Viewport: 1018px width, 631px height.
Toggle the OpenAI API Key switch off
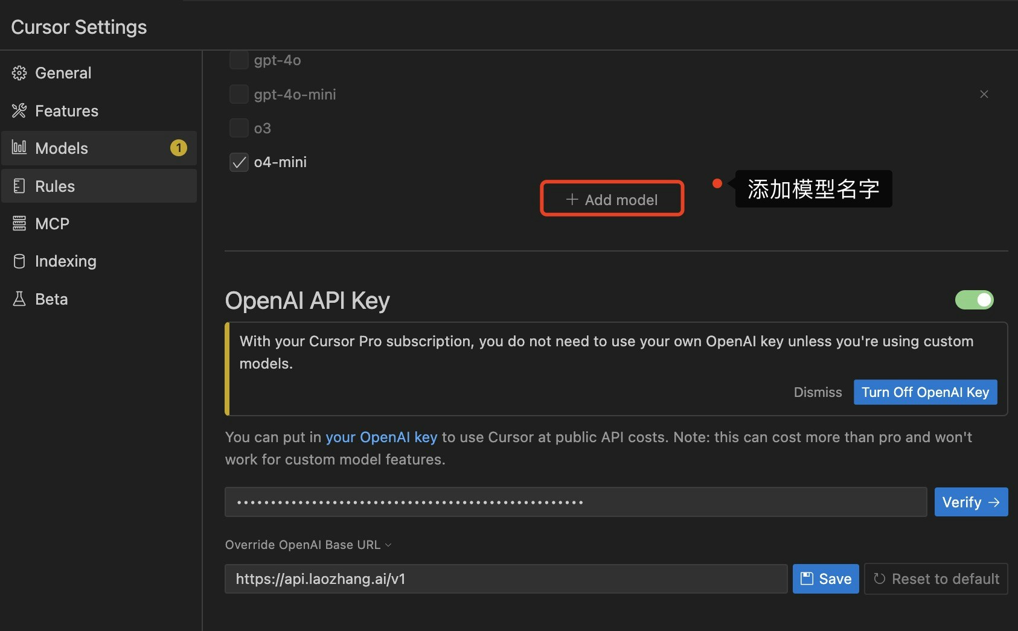click(x=973, y=300)
